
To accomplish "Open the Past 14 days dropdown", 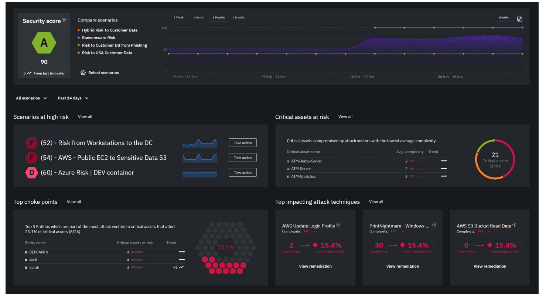I will pos(72,98).
